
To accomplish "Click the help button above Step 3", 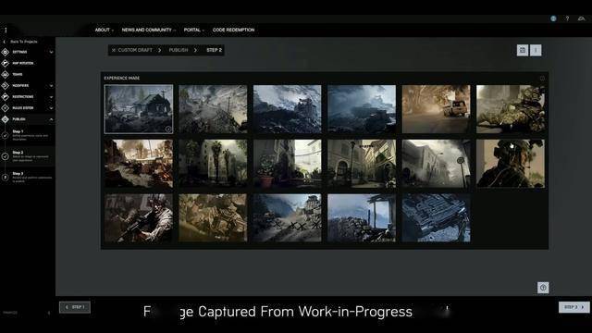I will (543, 288).
